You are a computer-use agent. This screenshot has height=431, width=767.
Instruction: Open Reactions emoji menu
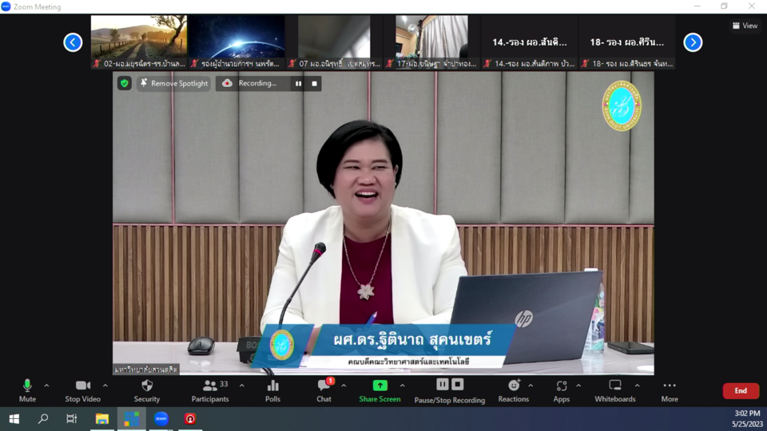tap(514, 391)
